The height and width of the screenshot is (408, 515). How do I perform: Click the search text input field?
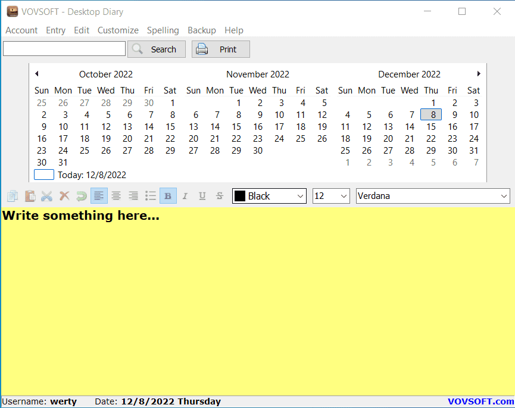coord(64,49)
